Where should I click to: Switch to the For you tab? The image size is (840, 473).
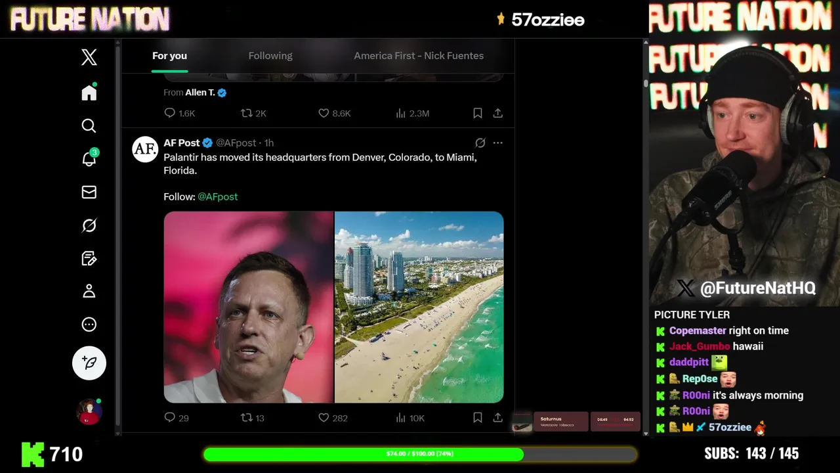point(169,56)
